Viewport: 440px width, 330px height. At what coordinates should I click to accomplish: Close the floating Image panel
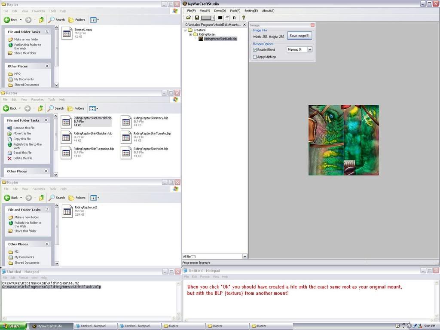[x=312, y=25]
